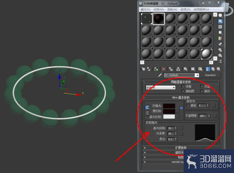This screenshot has width=234, height=173.
Task: Click the Make Unique icon
Action: pos(178,69)
